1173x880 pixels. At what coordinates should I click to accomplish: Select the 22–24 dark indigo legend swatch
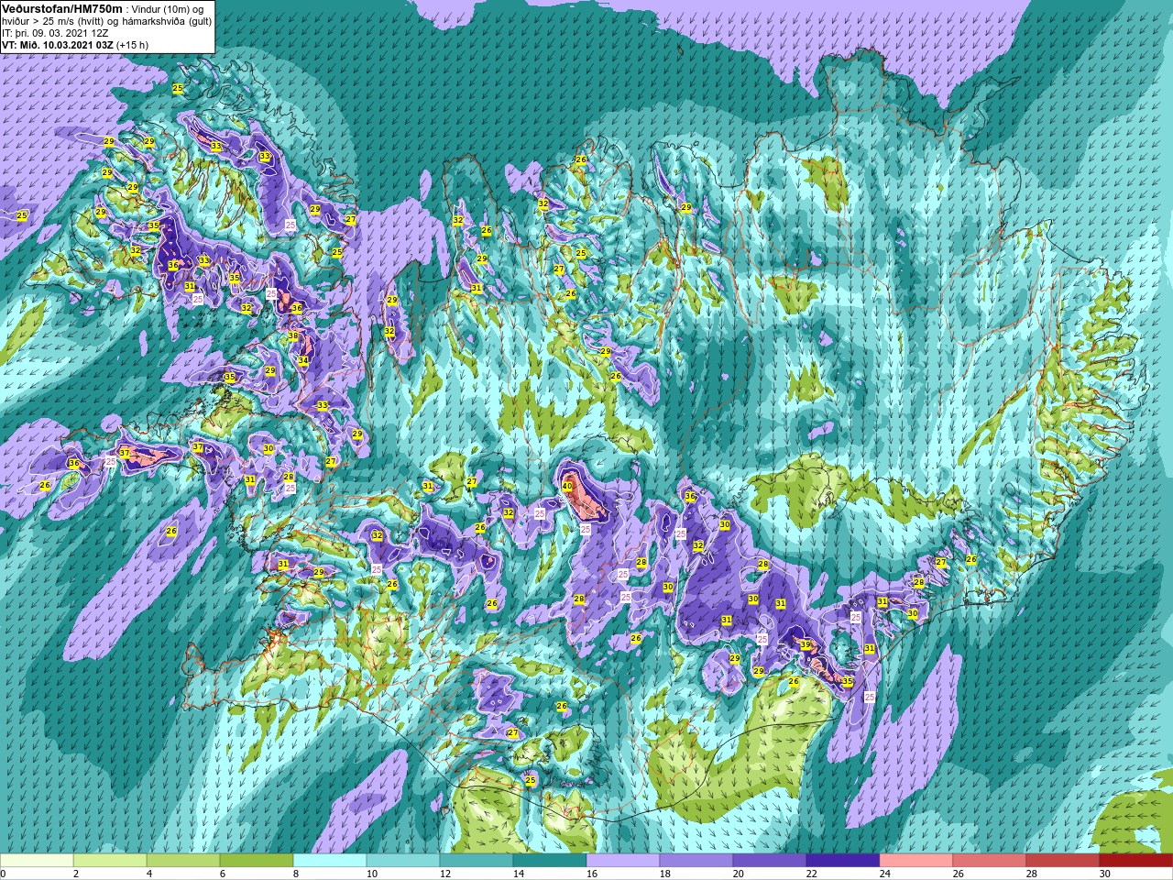pyautogui.click(x=843, y=861)
